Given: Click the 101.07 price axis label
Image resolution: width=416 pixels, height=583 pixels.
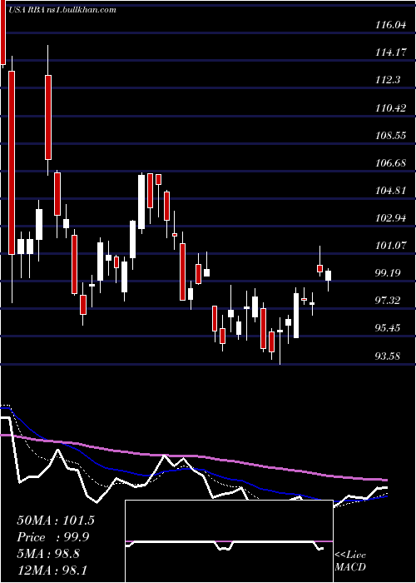Looking at the screenshot, I should (391, 246).
